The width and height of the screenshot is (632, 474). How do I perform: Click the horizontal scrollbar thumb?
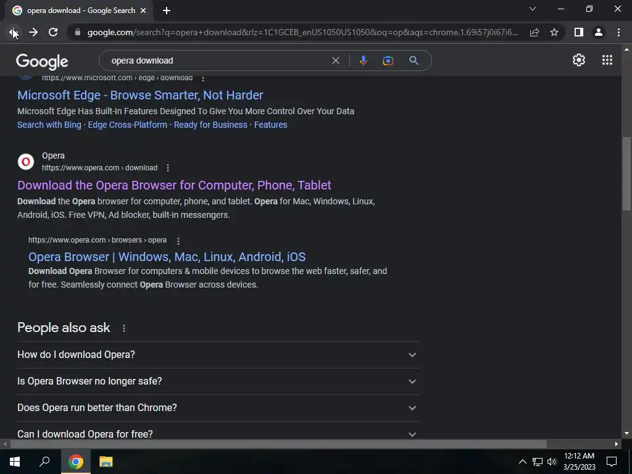click(x=278, y=444)
